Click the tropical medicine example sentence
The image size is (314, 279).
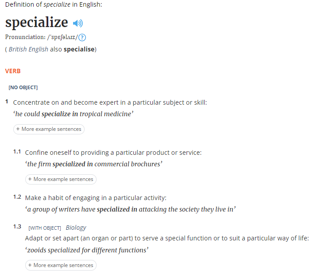73,114
